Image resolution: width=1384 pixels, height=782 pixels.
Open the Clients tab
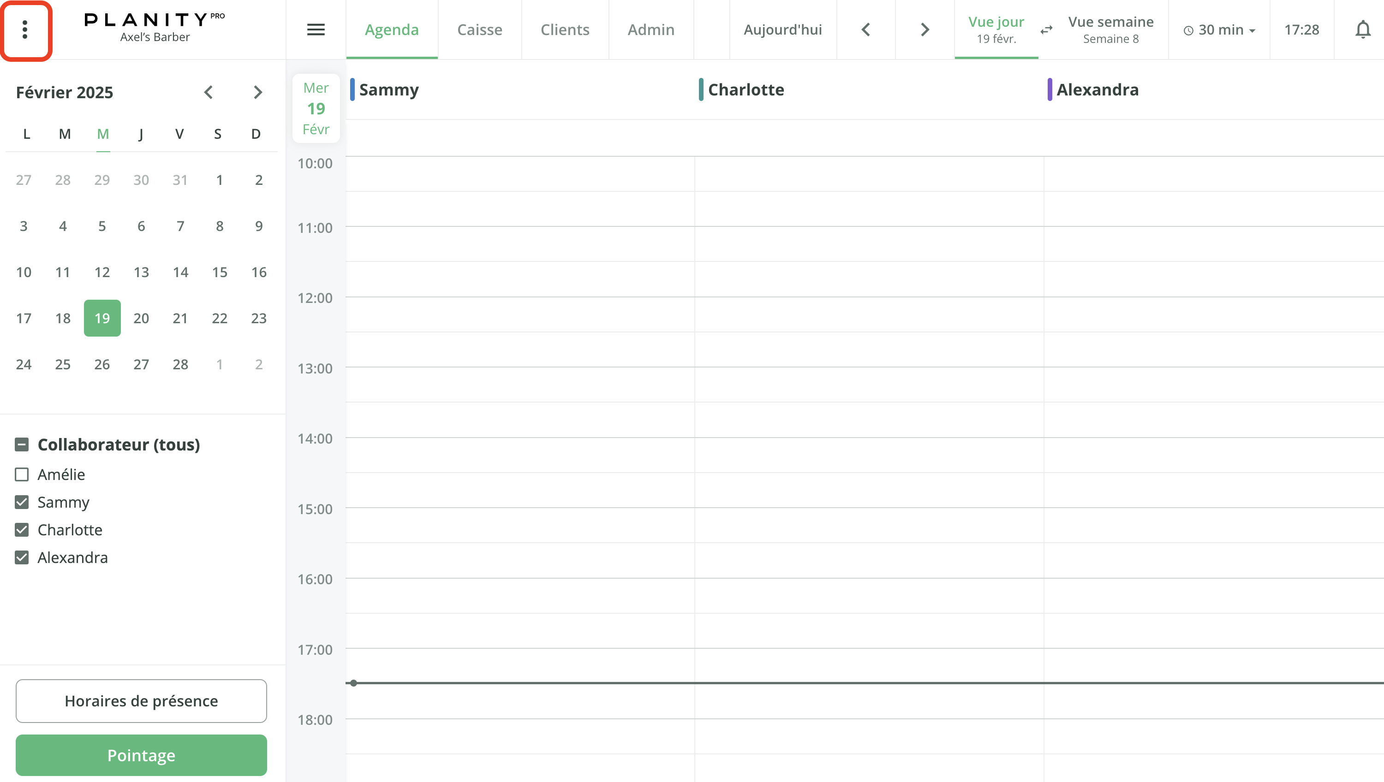pyautogui.click(x=565, y=30)
